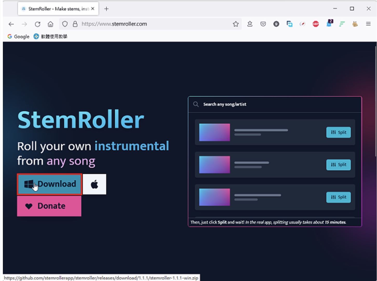377x281 pixels.
Task: Open the blue overlapping-windows arrow extension
Action: (290, 24)
